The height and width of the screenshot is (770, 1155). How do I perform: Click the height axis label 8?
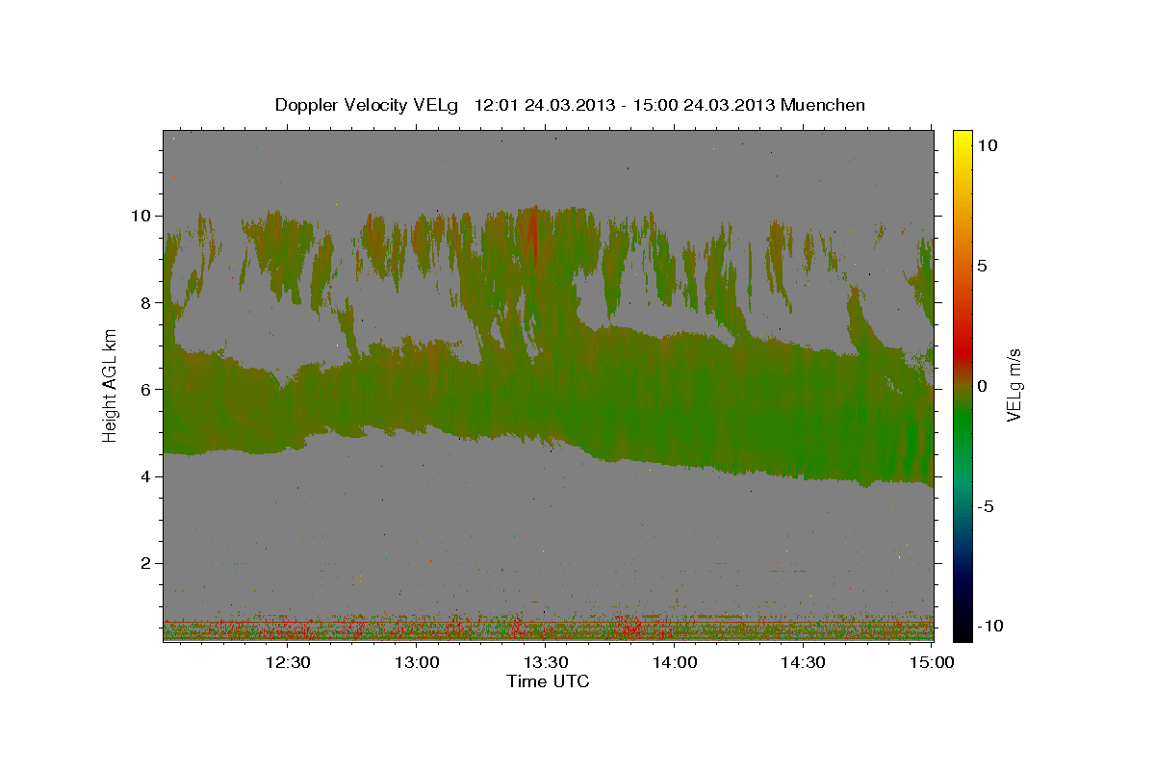point(144,302)
